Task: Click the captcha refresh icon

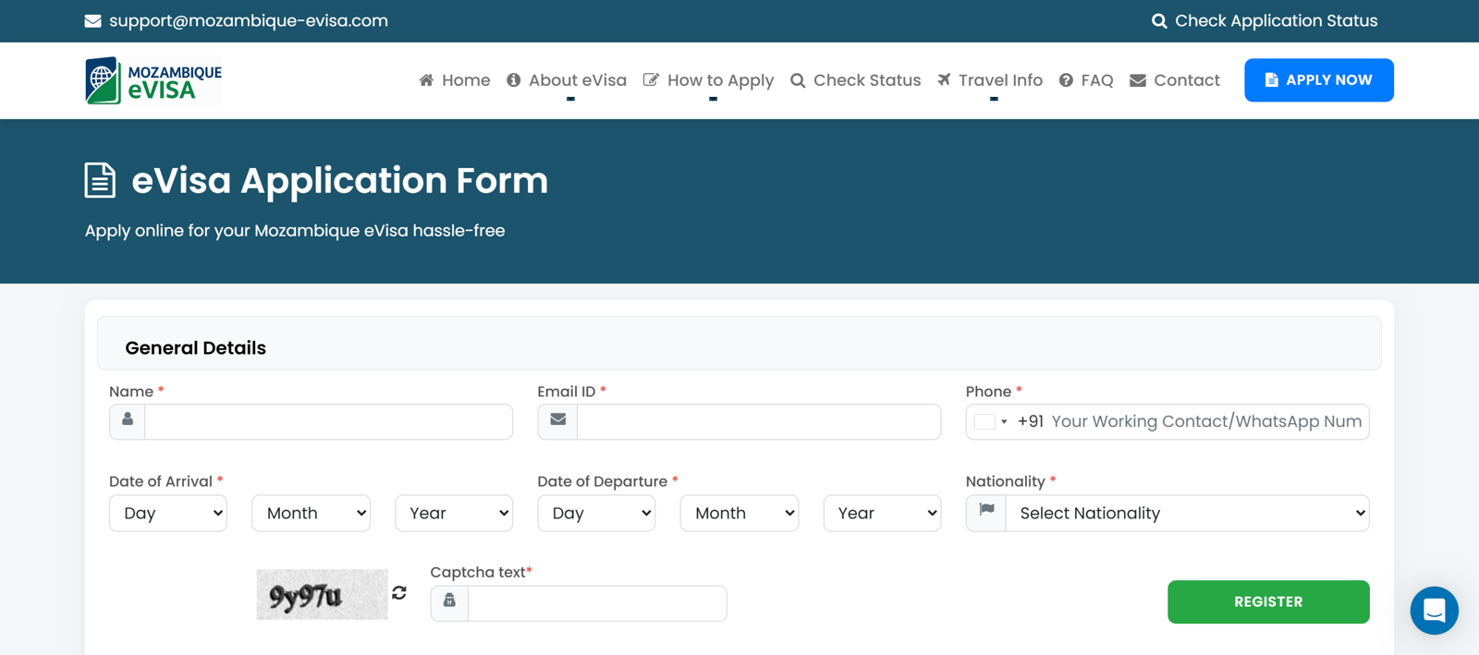Action: [x=399, y=593]
